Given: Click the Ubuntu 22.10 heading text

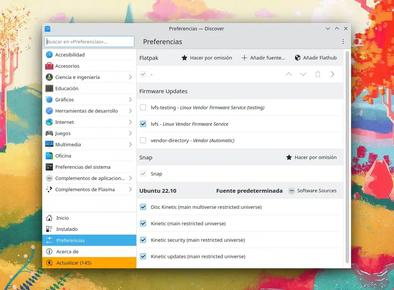Looking at the screenshot, I should click(158, 191).
